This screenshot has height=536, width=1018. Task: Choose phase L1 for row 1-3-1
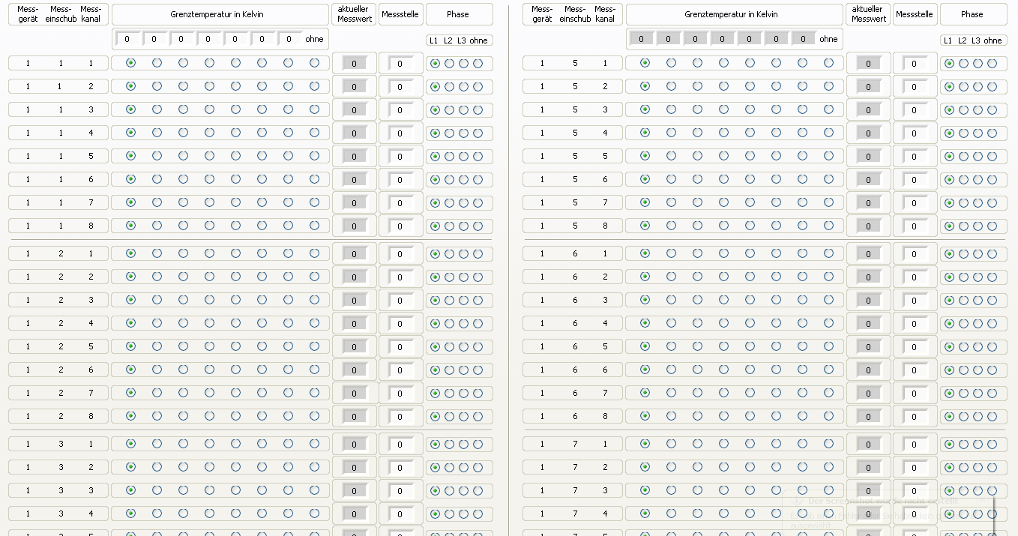[x=435, y=445]
